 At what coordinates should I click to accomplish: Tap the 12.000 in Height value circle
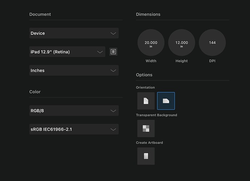[x=181, y=43]
